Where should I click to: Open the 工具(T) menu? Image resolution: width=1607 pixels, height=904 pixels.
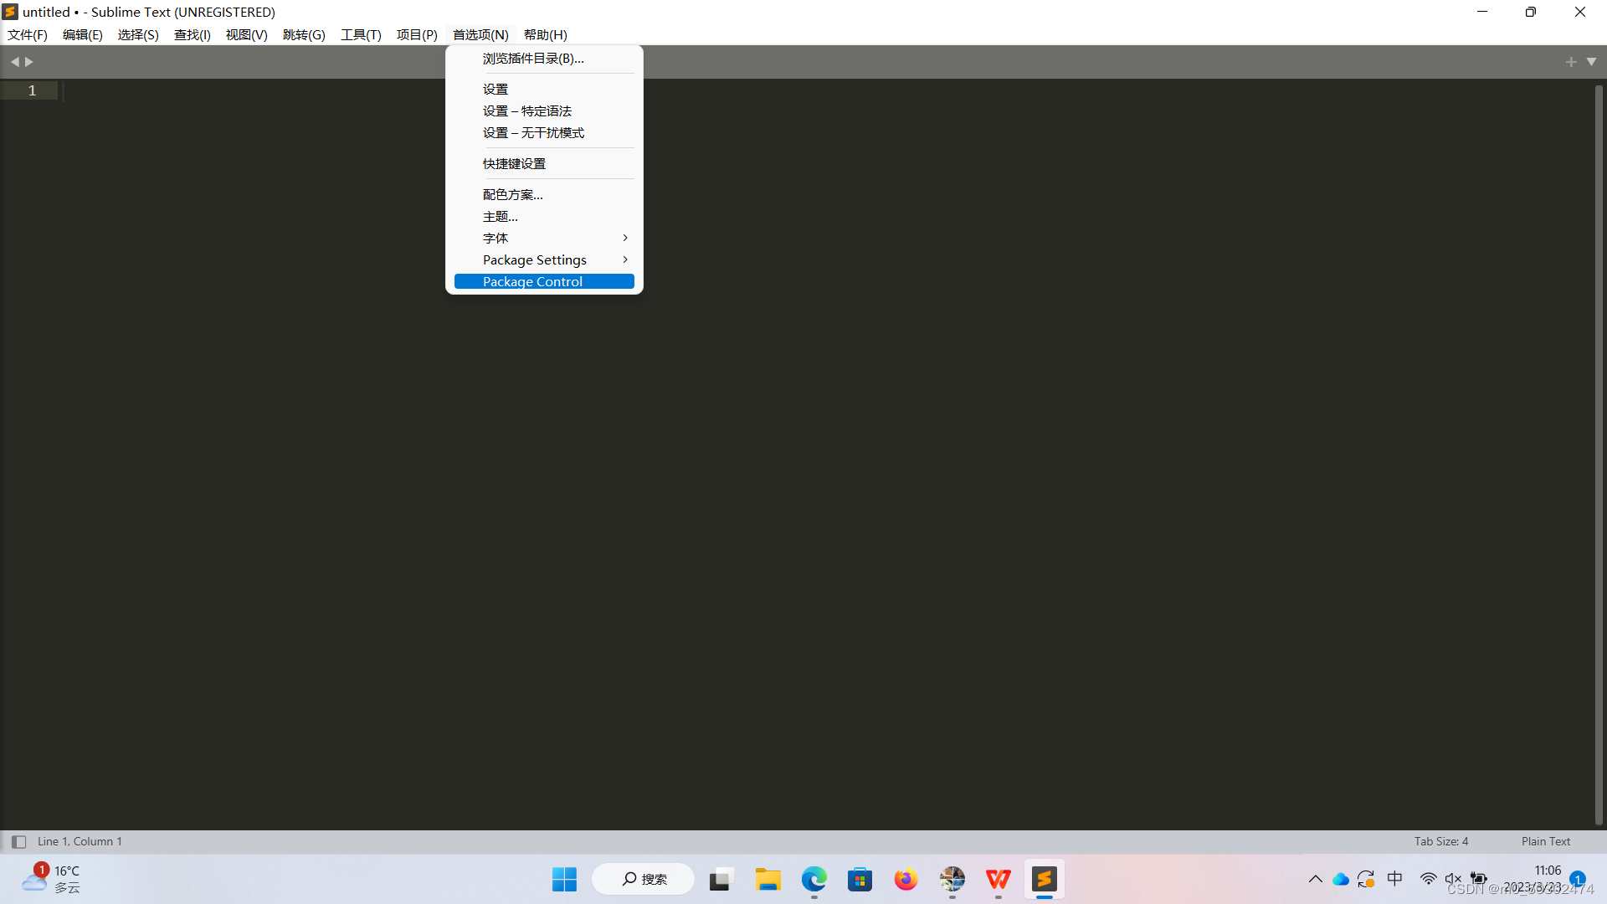(x=361, y=34)
